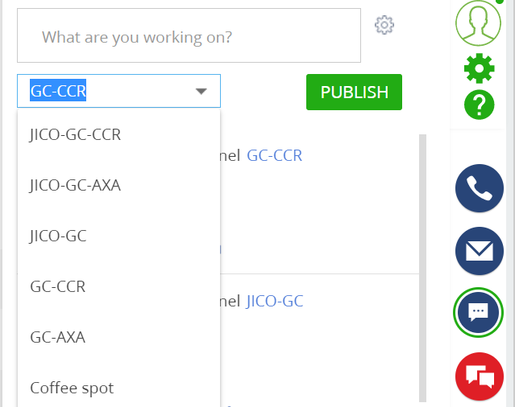Click the phone call icon
Viewport: 515px width, 407px height.
(480, 188)
